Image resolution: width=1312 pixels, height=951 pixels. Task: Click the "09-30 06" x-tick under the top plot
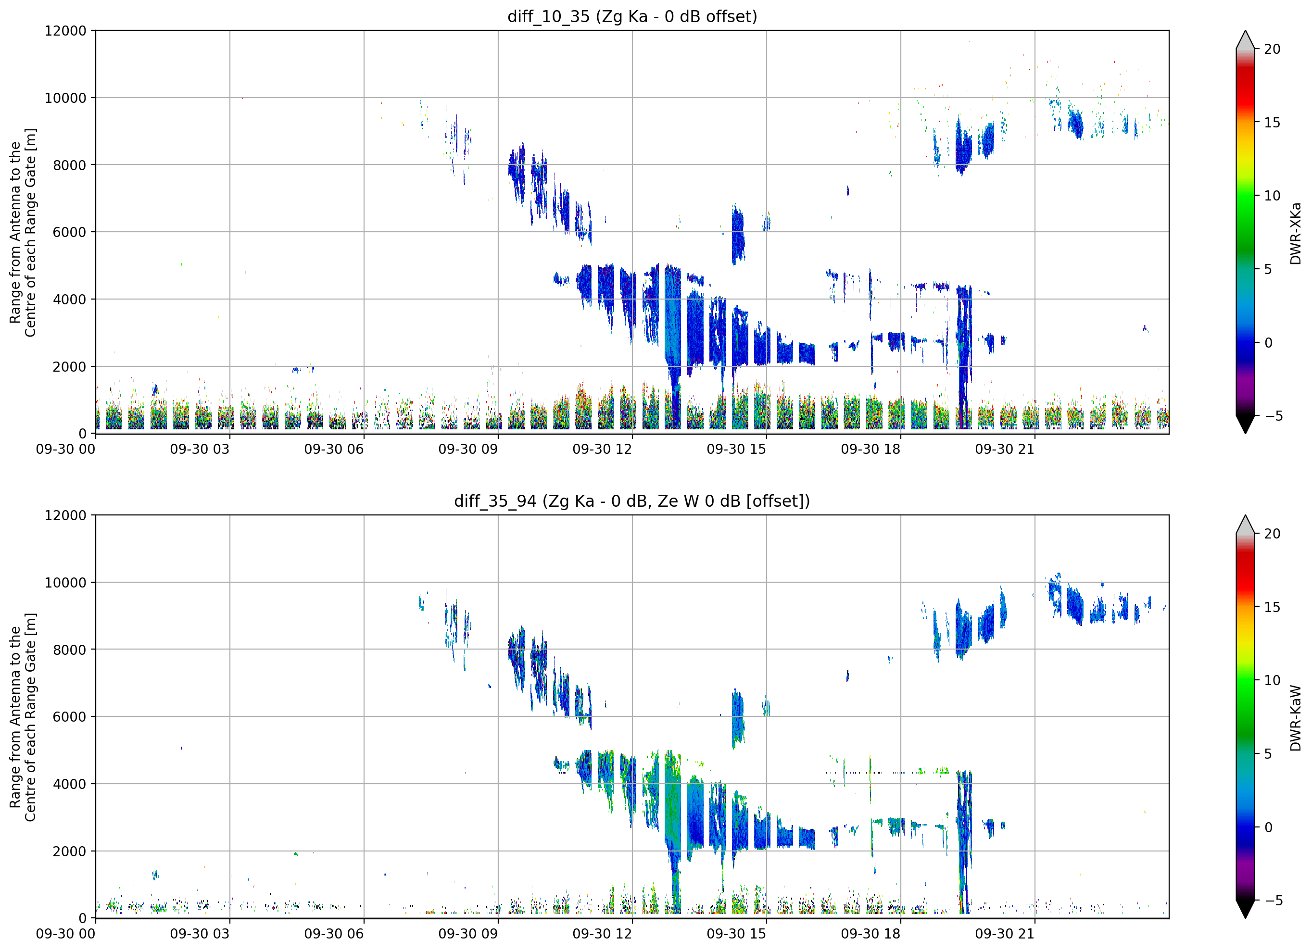(x=334, y=450)
